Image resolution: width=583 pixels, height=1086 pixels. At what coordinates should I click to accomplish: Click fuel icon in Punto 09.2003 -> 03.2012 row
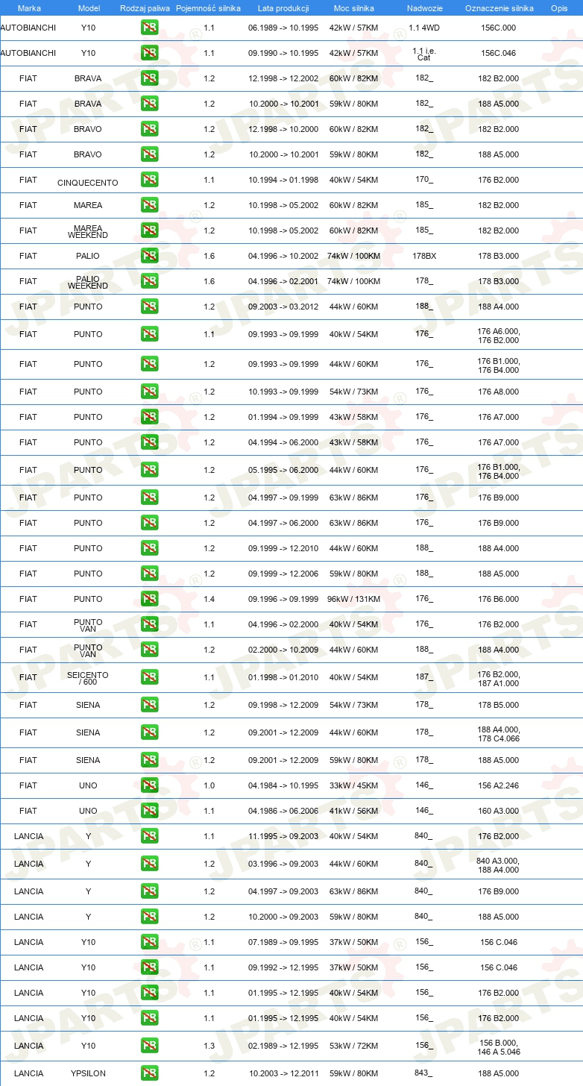tap(149, 307)
